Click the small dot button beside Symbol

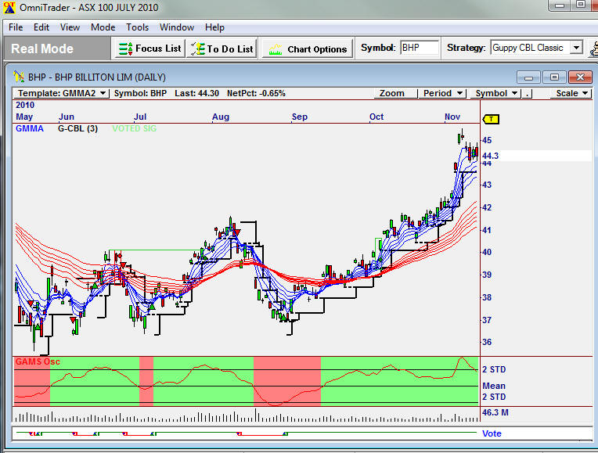[527, 93]
